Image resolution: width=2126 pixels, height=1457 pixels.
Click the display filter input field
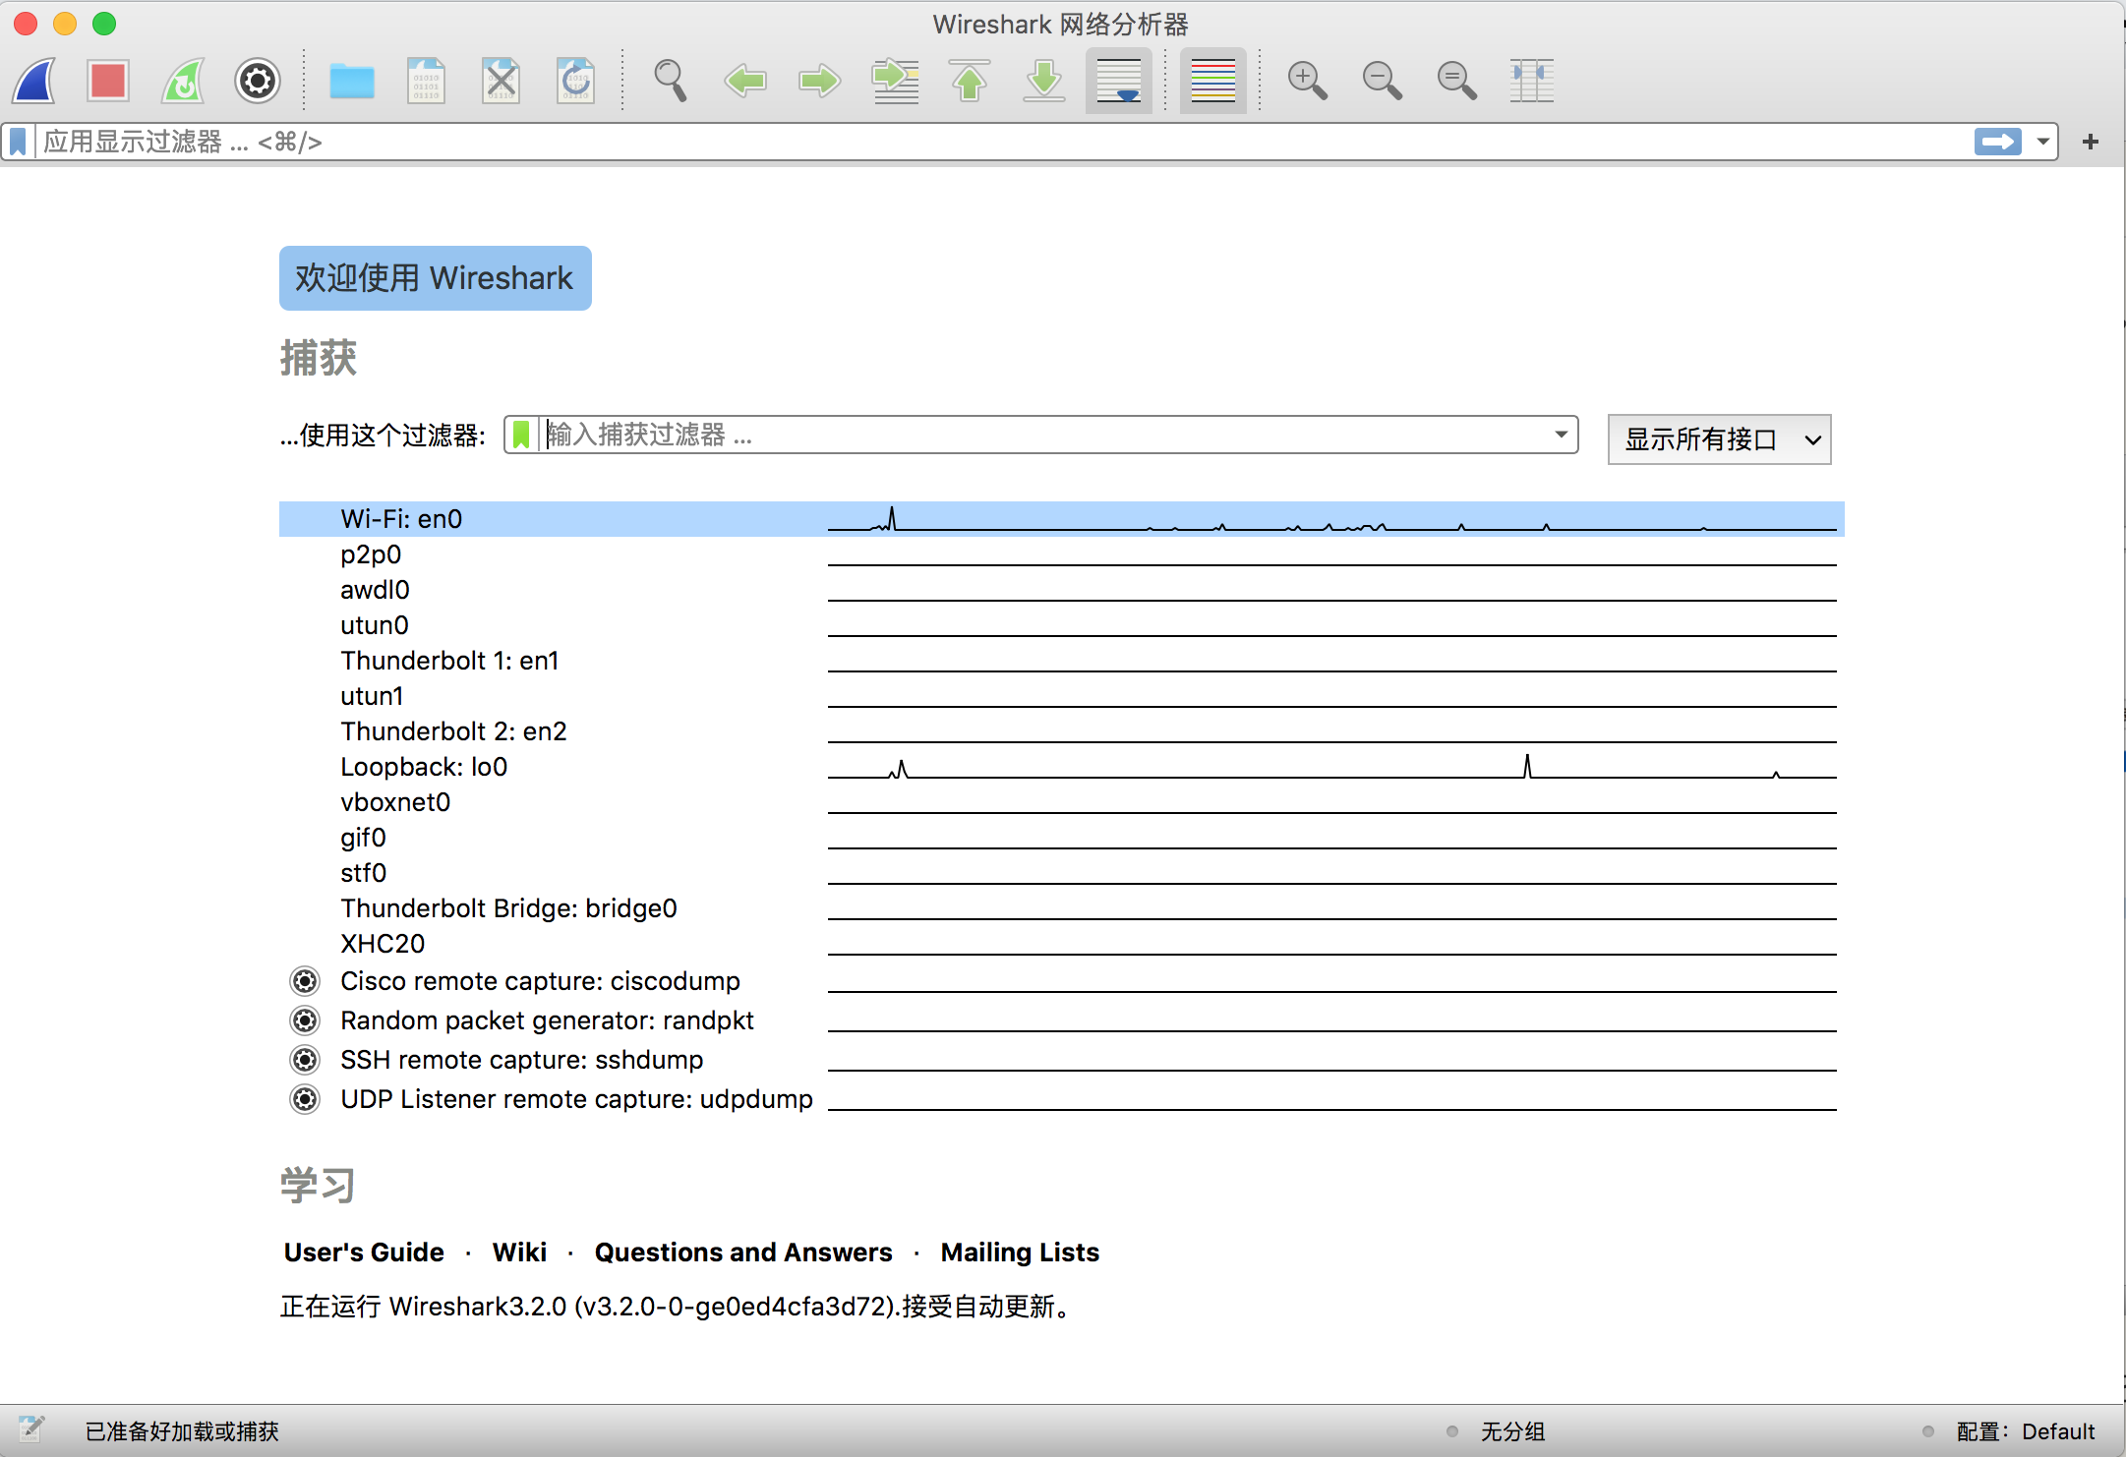point(983,143)
